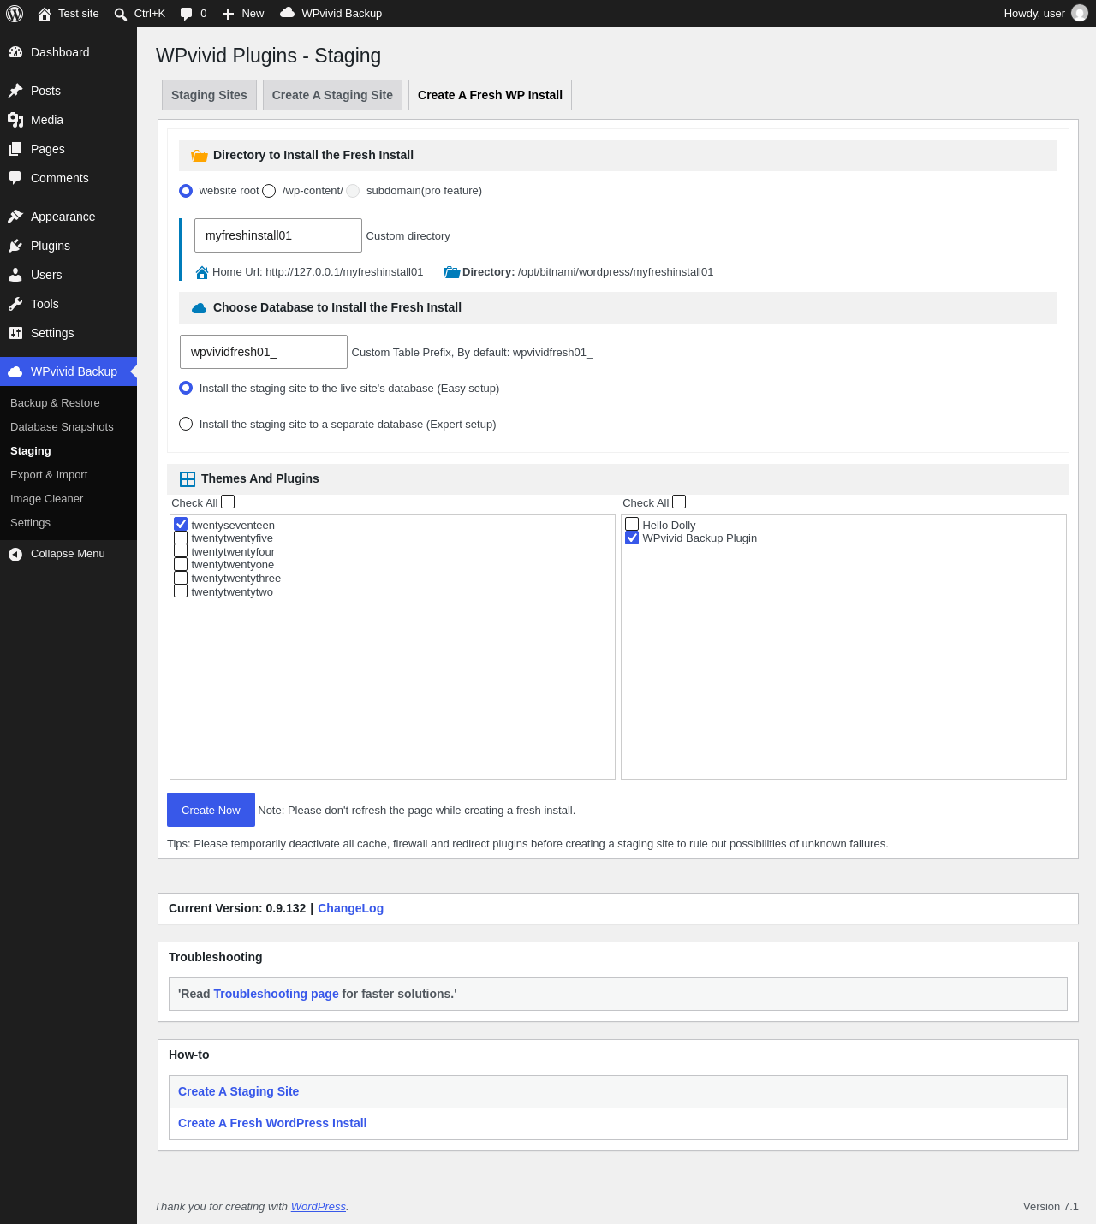Click the custom table prefix input field
This screenshot has height=1224, width=1096.
[264, 352]
